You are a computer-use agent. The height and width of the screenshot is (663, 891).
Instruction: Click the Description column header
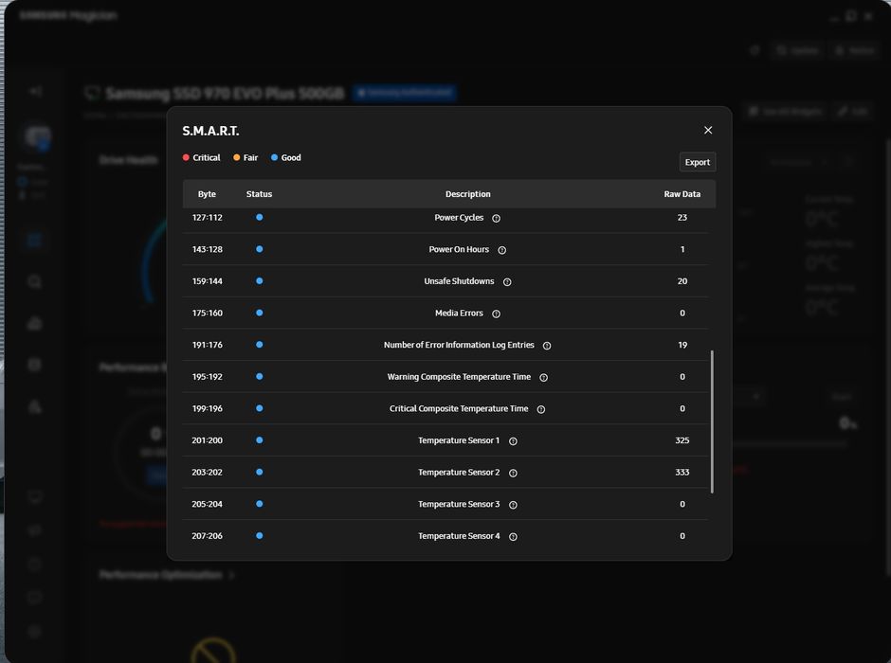[x=467, y=193]
